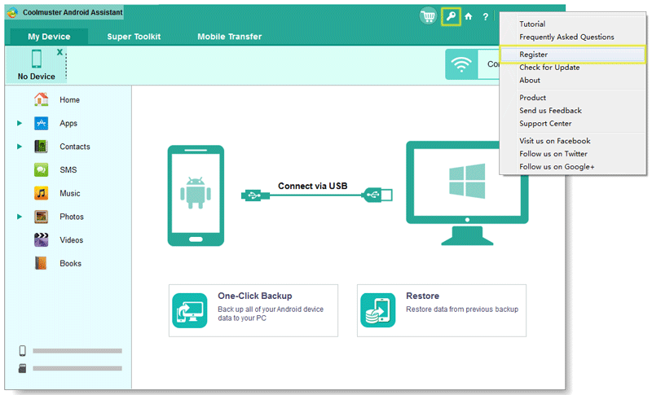Click the shopping cart purchase icon
The height and width of the screenshot is (395, 652).
(428, 16)
